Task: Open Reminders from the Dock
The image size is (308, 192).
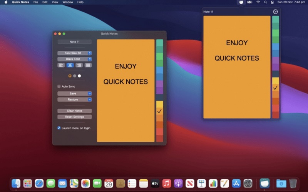Action: [x=132, y=184]
